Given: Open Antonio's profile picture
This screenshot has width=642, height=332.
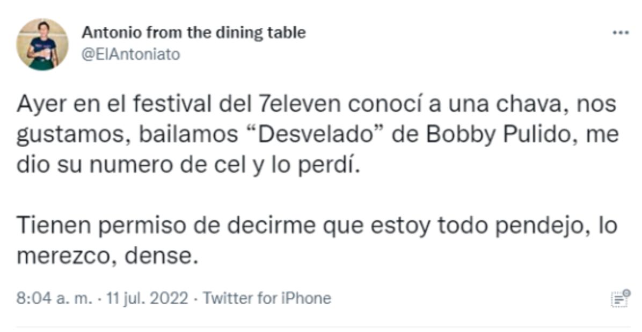Looking at the screenshot, I should coord(42,44).
